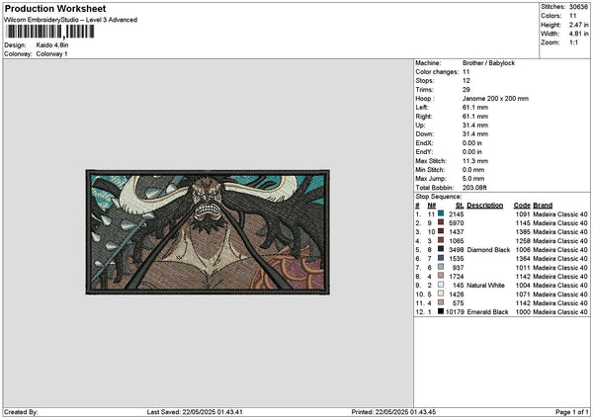Screen dimensions: 593x419
Task: Click stitch count '5970' in stop row 2
Action: pos(457,223)
